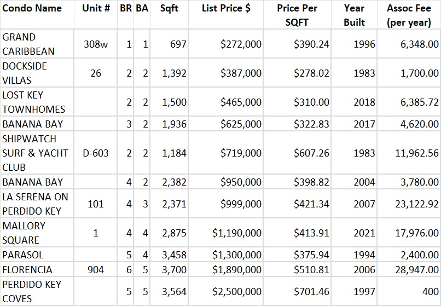Screen dimensions: 441x306
Task: Click the Price Per SQFT header
Action: tap(297, 15)
